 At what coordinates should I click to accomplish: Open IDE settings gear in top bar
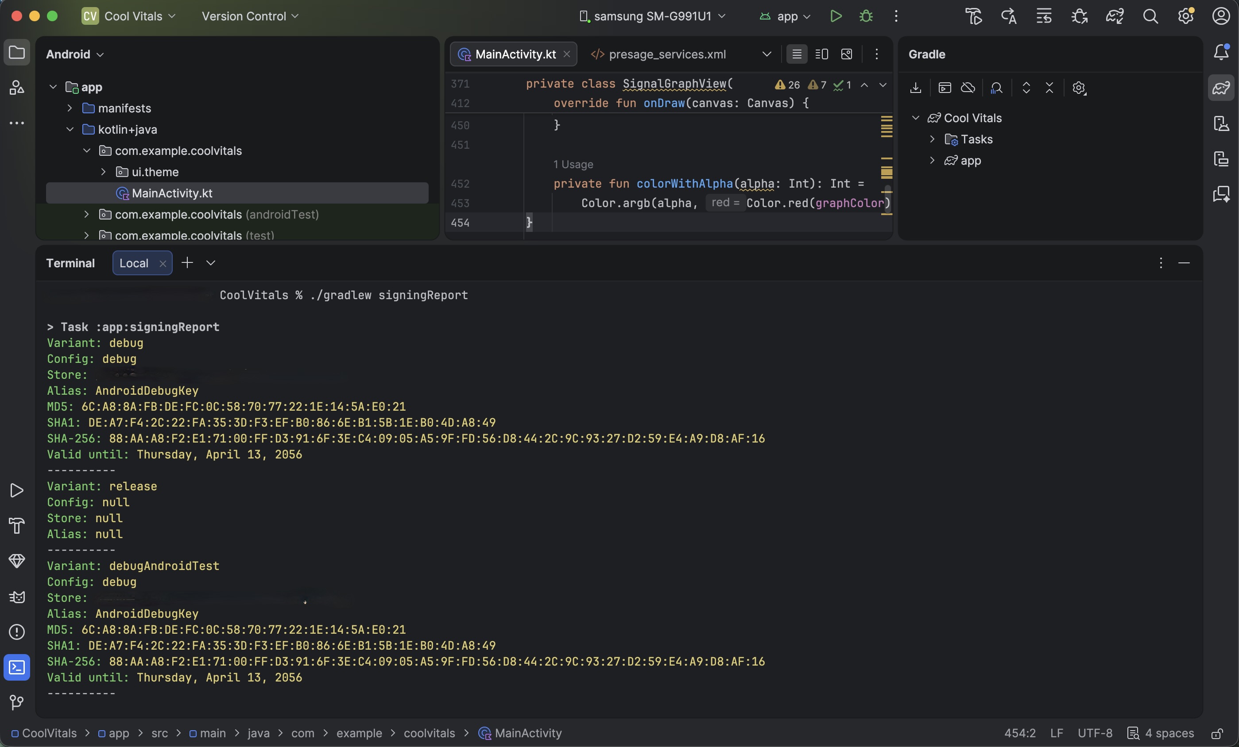click(x=1186, y=16)
